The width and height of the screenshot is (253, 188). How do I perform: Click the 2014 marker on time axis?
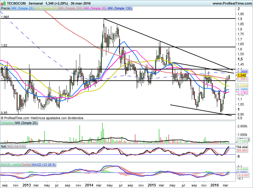tap(89, 185)
